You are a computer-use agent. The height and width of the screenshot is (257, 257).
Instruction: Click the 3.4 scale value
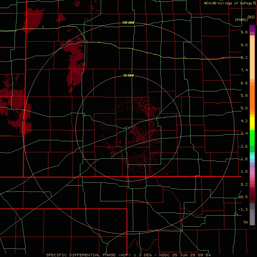click(x=244, y=134)
